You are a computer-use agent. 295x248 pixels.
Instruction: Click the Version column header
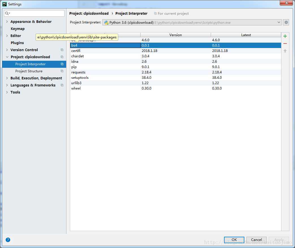pyautogui.click(x=175, y=35)
